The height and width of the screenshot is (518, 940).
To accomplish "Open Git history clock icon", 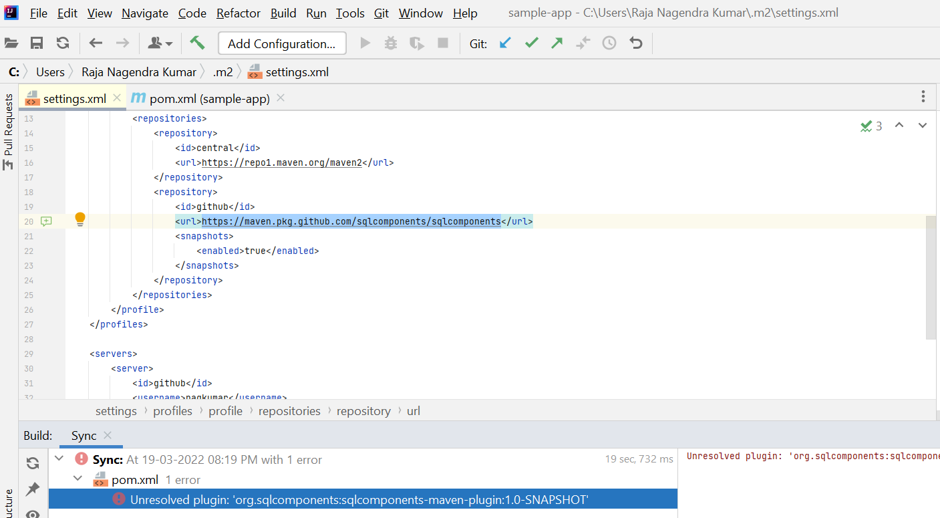I will point(609,43).
